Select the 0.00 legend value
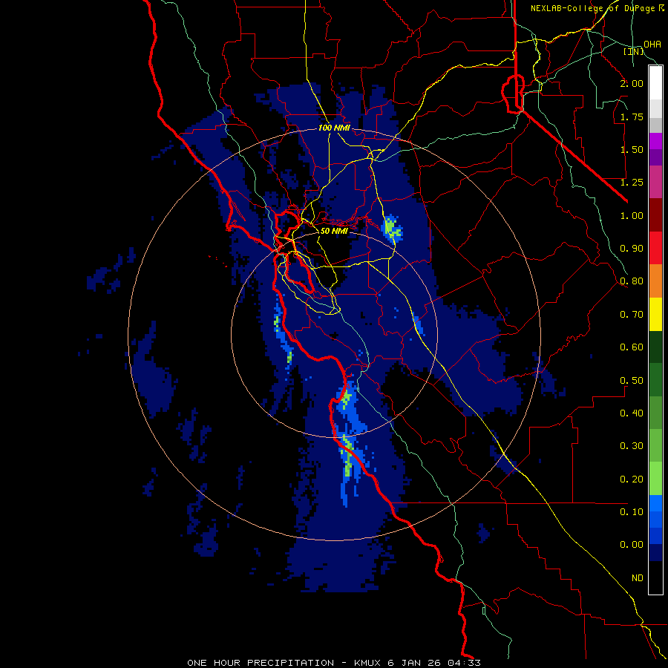The height and width of the screenshot is (668, 668). pyautogui.click(x=632, y=545)
